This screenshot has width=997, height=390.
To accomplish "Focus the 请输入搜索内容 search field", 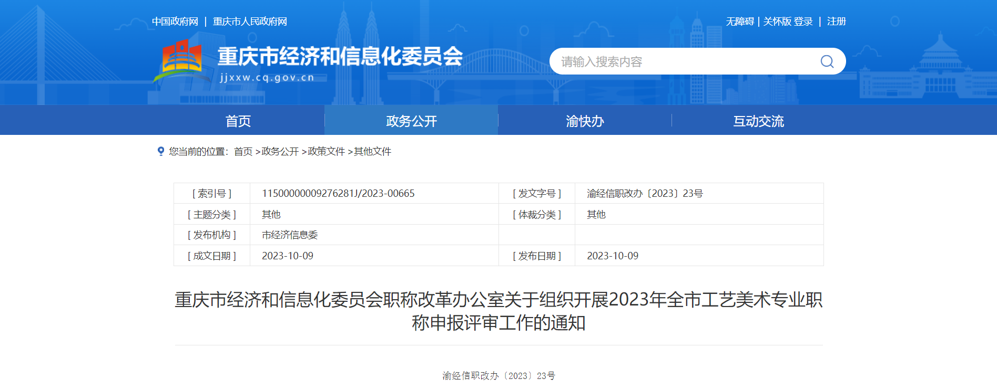I will coord(684,61).
